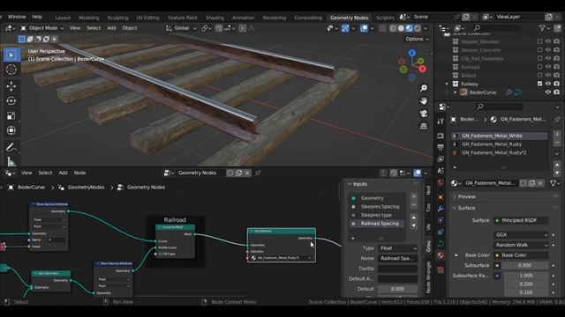Open the Object Data curve properties tab
The image size is (565, 317).
[441, 244]
